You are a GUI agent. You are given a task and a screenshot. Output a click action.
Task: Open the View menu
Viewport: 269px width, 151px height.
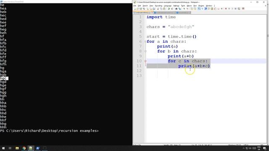pos(151,5)
